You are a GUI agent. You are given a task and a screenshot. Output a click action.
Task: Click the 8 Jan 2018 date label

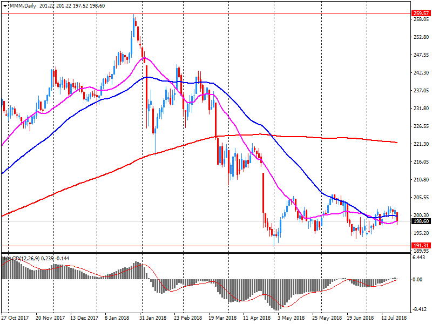click(x=117, y=318)
